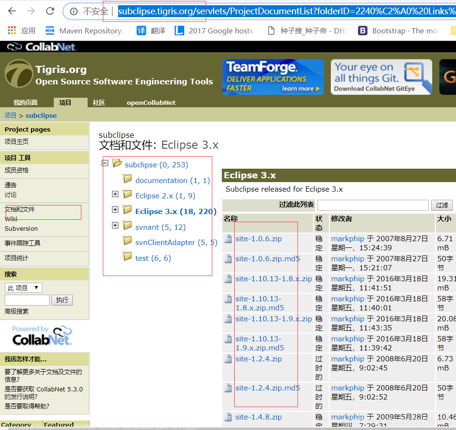The height and width of the screenshot is (430, 456).
Task: Click the site info (not secure) icon
Action: click(x=74, y=11)
